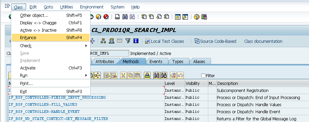Screen dimensions: 309x122
Task: Switch to the Aliases tab
Action: click(199, 61)
